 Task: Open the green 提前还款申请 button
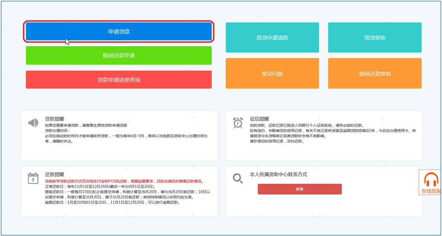pos(118,55)
